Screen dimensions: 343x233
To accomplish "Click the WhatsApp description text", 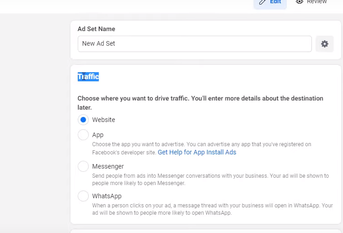I will [x=212, y=209].
